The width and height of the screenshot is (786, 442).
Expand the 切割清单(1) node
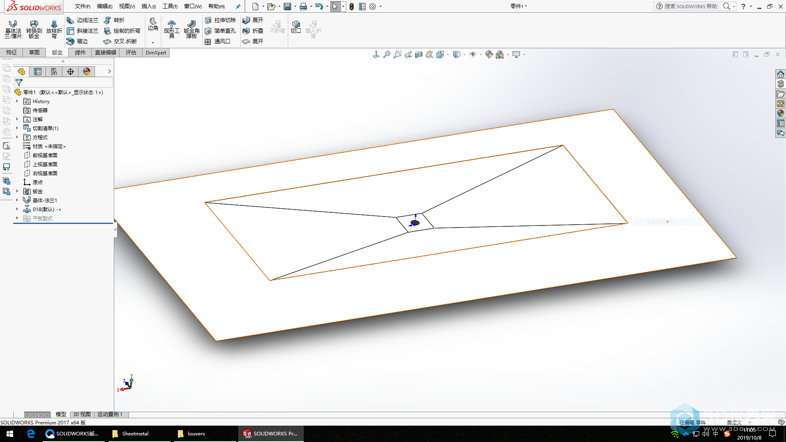pos(17,128)
